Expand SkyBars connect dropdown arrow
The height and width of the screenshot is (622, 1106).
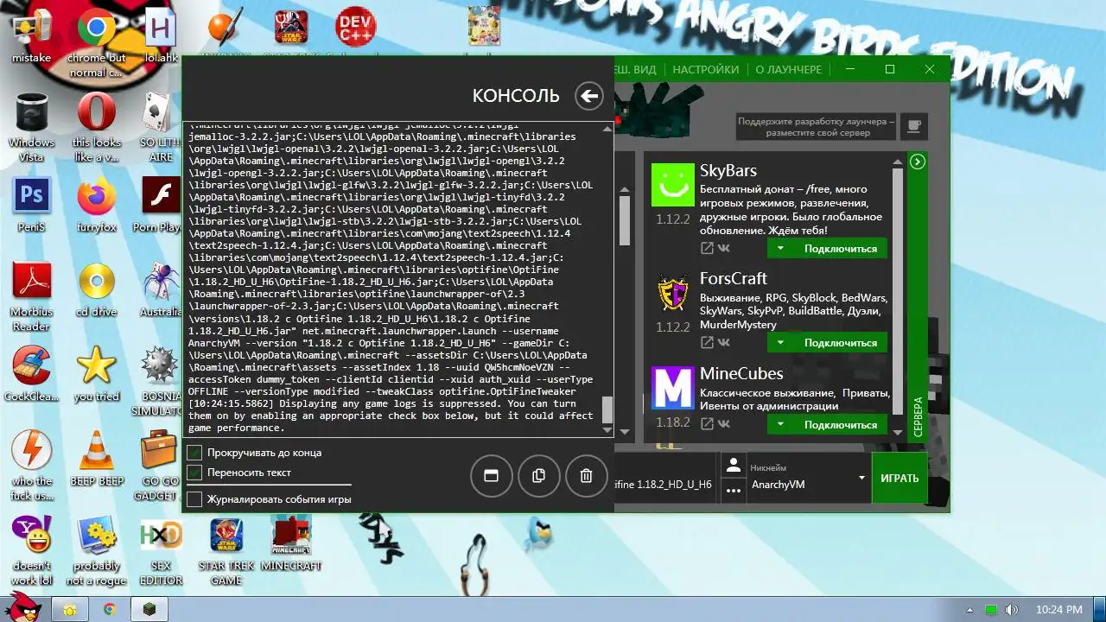pos(779,249)
